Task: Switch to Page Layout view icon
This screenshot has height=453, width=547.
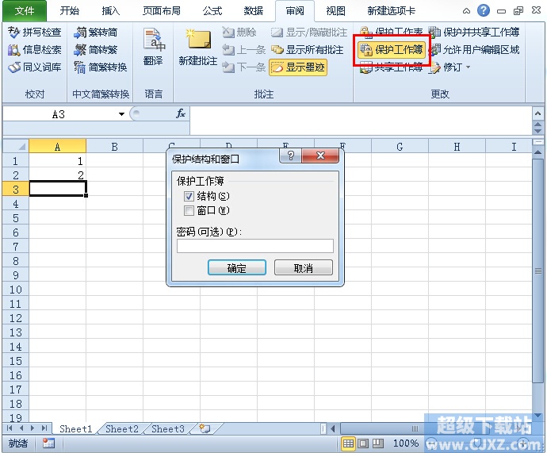Action: pos(363,443)
